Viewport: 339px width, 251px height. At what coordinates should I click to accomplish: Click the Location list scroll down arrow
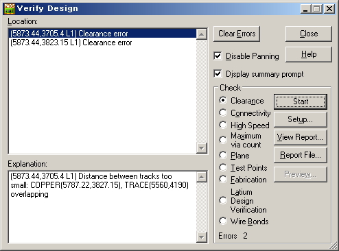tap(202, 148)
